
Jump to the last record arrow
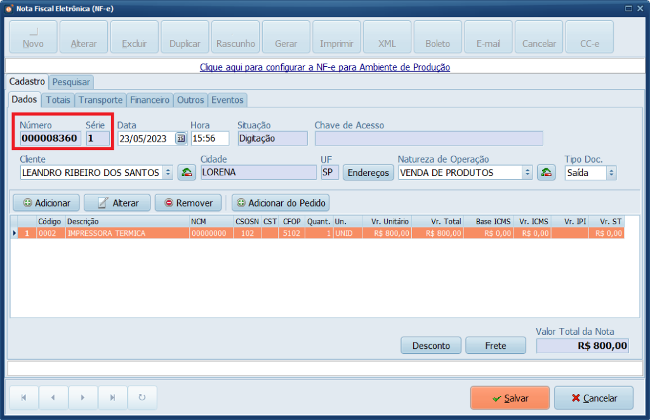click(112, 398)
